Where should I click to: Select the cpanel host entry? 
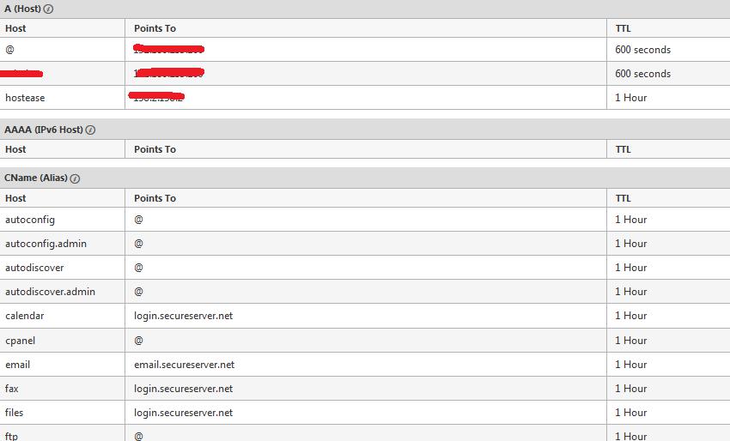click(x=20, y=341)
